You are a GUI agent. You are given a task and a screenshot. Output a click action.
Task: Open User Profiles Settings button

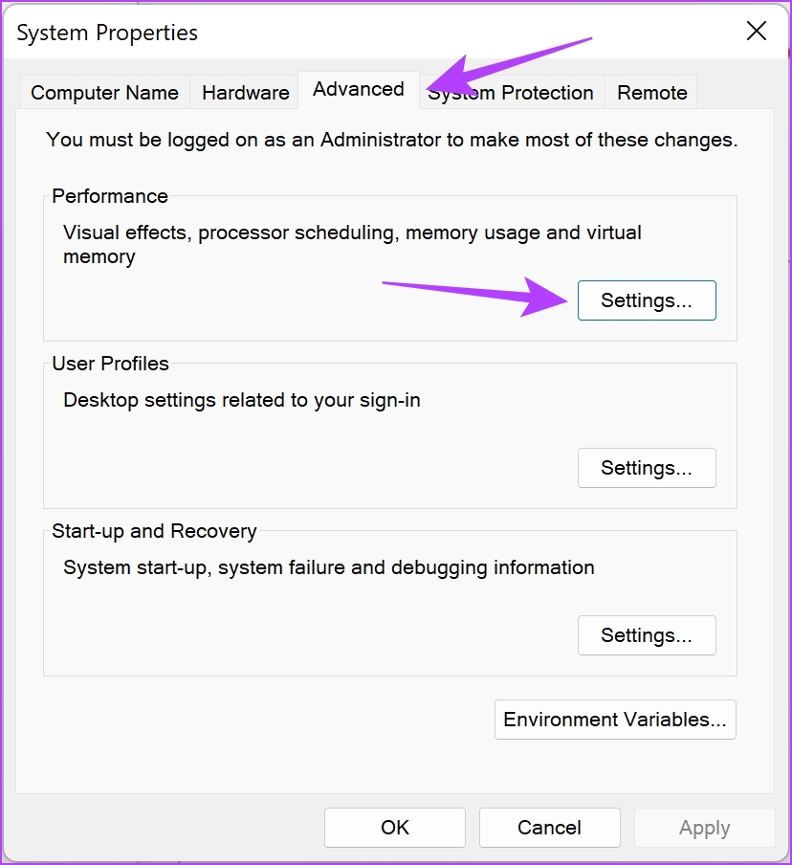[x=647, y=468]
